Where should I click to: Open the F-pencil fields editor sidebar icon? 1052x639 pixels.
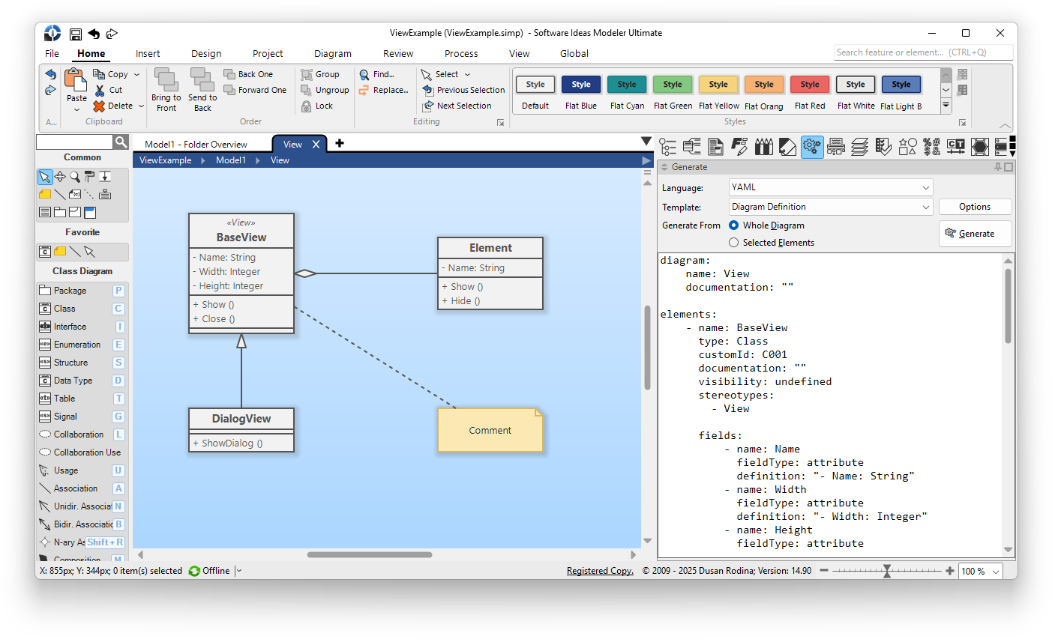click(740, 146)
